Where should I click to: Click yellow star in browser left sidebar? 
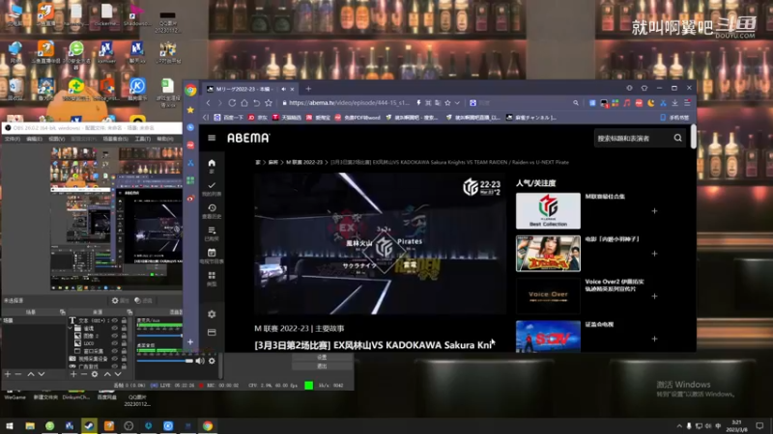190,110
